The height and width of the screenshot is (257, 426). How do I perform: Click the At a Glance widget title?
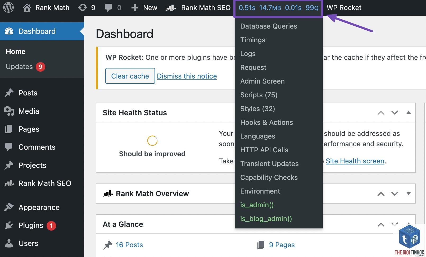[123, 224]
